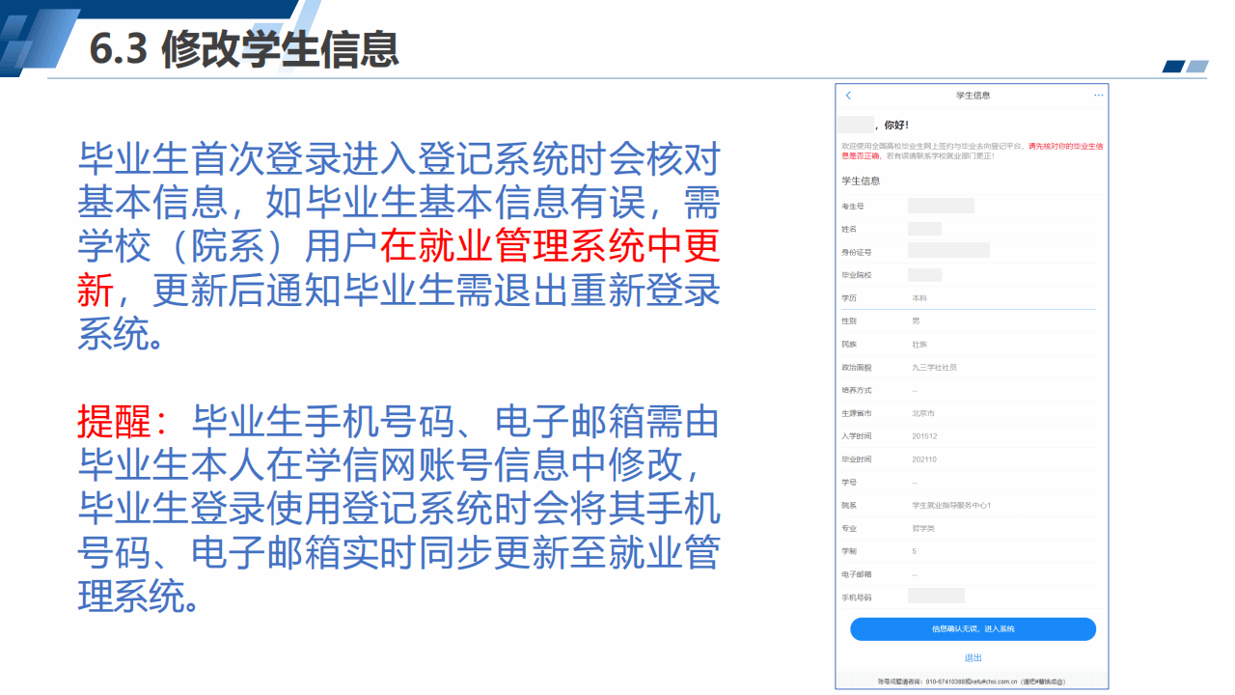Click the account help contact footer text
The width and height of the screenshot is (1235, 695).
[972, 681]
